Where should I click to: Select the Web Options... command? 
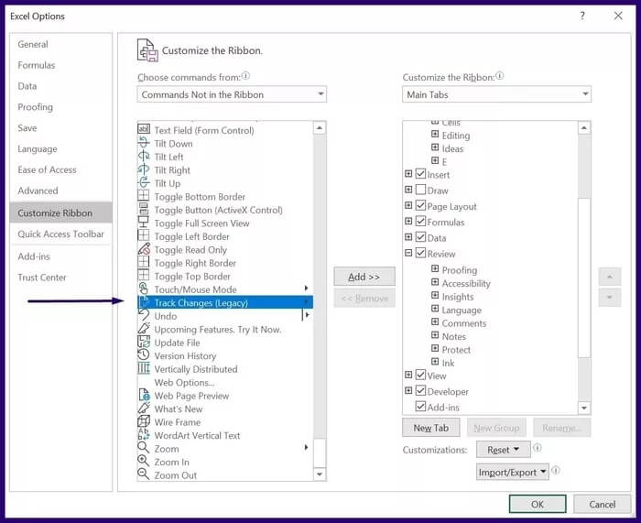[x=184, y=382]
